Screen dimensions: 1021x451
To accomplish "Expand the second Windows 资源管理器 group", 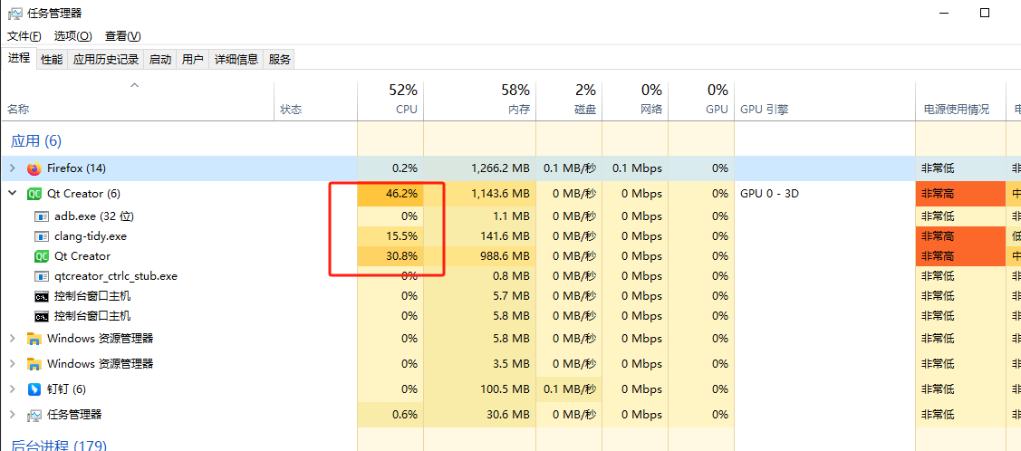I will tap(12, 363).
